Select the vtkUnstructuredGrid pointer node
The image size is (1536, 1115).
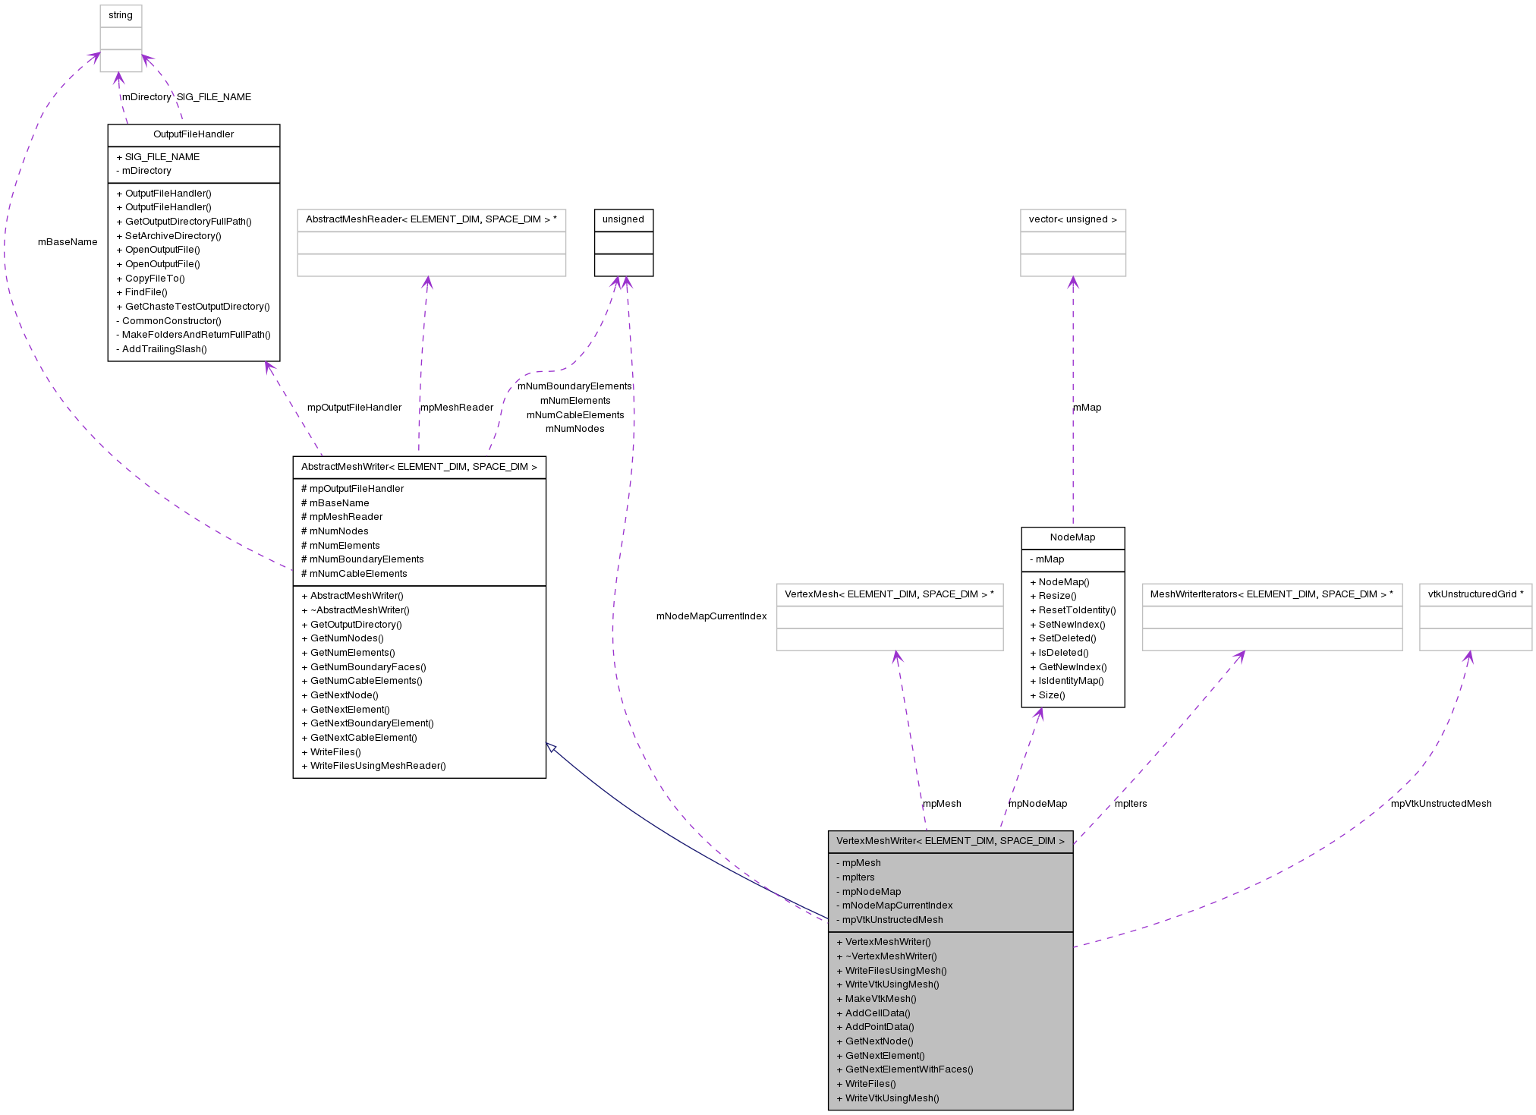click(1475, 595)
